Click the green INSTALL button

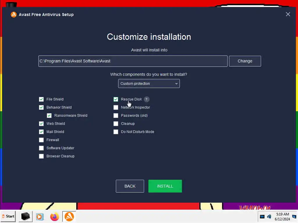pyautogui.click(x=165, y=186)
